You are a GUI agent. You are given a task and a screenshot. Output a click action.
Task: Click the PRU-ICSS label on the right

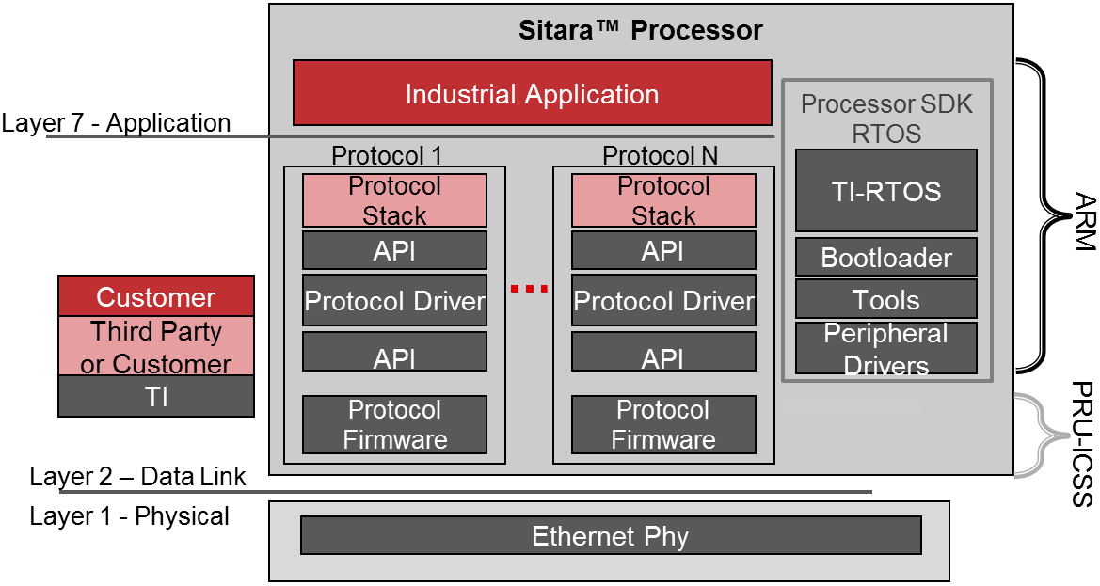coord(1082,444)
